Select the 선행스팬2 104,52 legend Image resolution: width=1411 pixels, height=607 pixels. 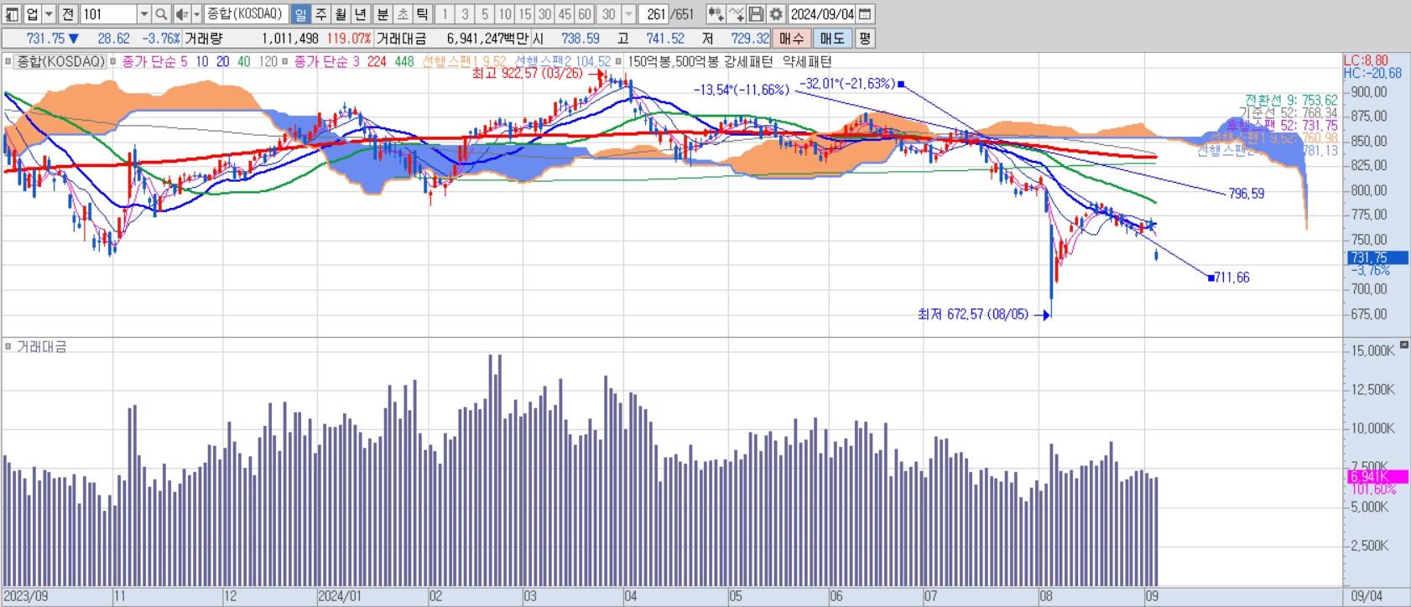563,61
